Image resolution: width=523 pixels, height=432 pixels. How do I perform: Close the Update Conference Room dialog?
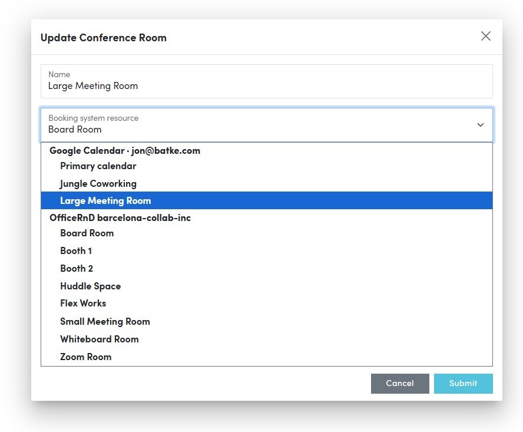click(x=485, y=36)
